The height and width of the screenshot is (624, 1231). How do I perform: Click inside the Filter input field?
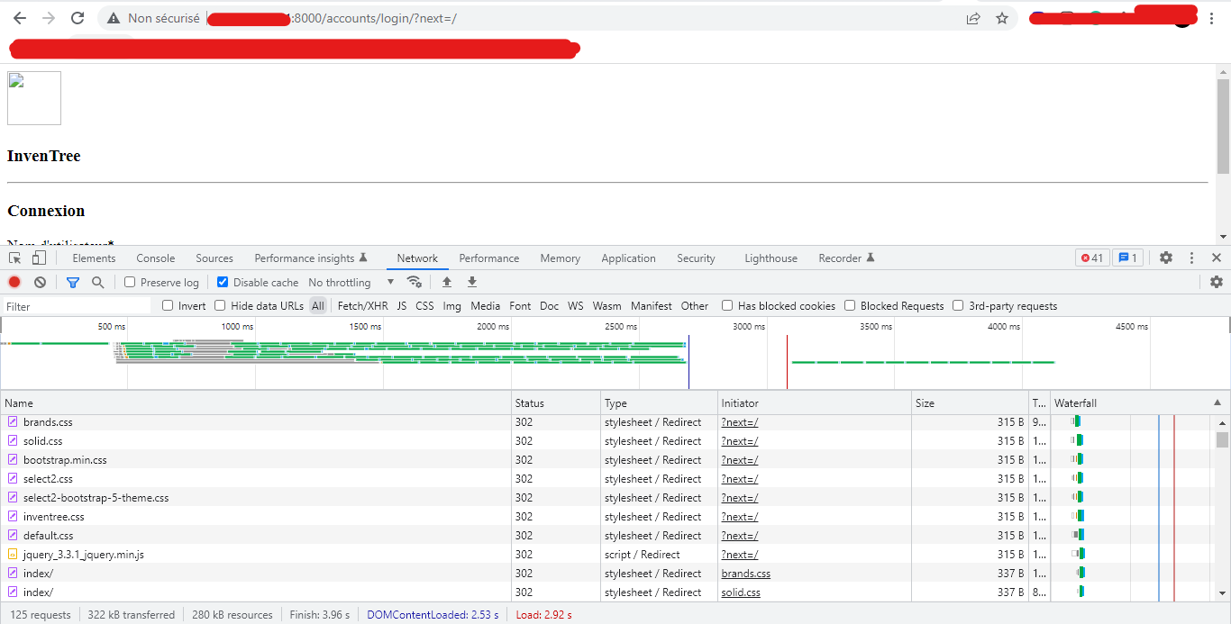[x=72, y=305]
